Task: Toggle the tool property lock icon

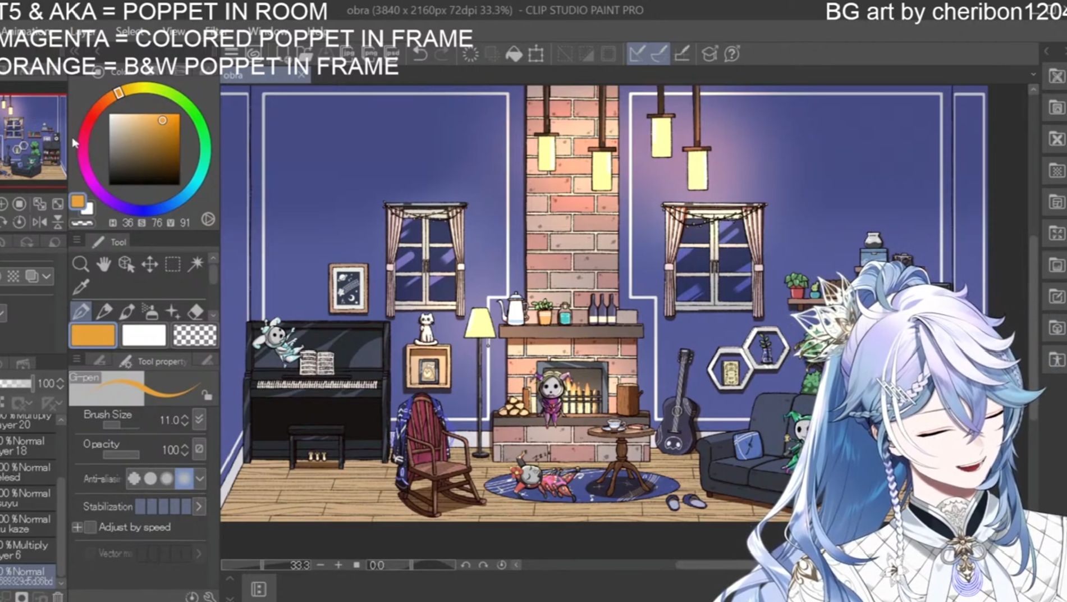Action: tap(207, 395)
